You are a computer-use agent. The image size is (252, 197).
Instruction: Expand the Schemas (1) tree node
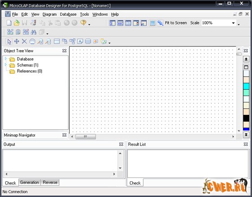coord(6,65)
